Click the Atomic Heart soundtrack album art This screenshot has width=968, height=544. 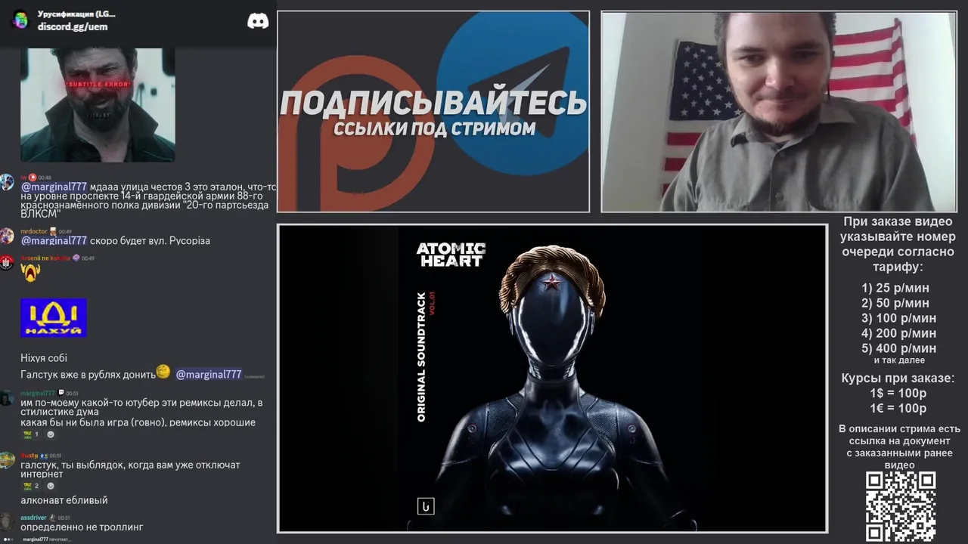(x=552, y=378)
